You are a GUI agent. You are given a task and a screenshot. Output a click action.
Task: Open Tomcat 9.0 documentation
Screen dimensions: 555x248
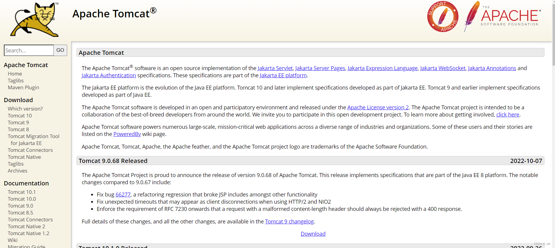tap(20, 206)
